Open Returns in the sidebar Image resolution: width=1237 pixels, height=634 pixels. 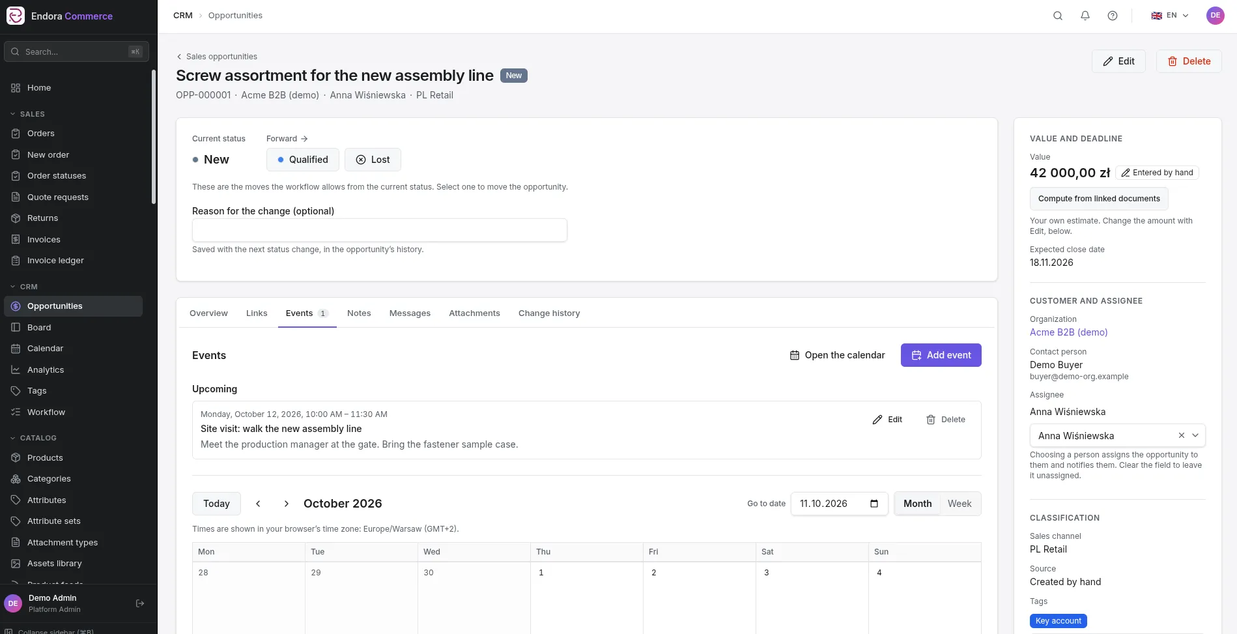73,218
